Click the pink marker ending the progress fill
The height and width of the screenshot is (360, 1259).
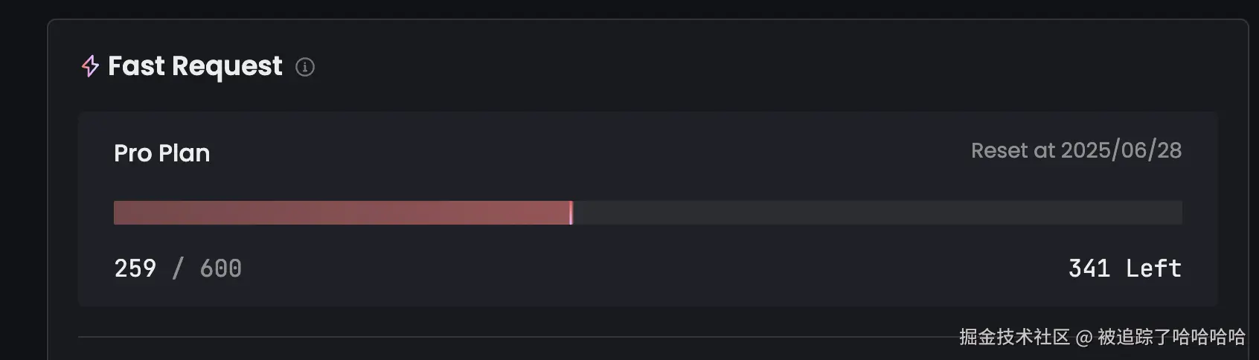(x=571, y=213)
